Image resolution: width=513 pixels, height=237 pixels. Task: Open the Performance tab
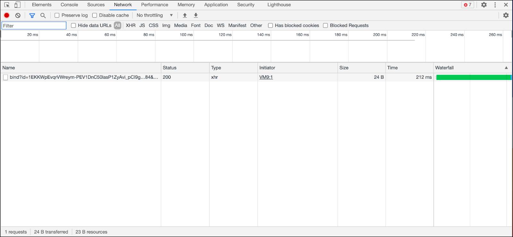(x=155, y=5)
